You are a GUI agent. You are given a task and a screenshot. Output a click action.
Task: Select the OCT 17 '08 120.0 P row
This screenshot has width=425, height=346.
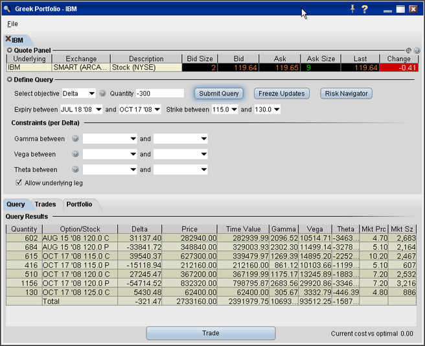tap(211, 283)
